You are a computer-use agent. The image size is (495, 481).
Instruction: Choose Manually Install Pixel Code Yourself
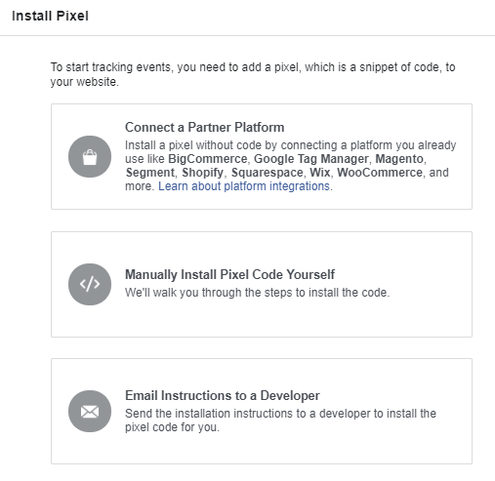[x=229, y=274]
